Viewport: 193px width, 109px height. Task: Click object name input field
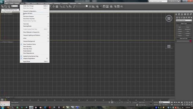pos(183,41)
